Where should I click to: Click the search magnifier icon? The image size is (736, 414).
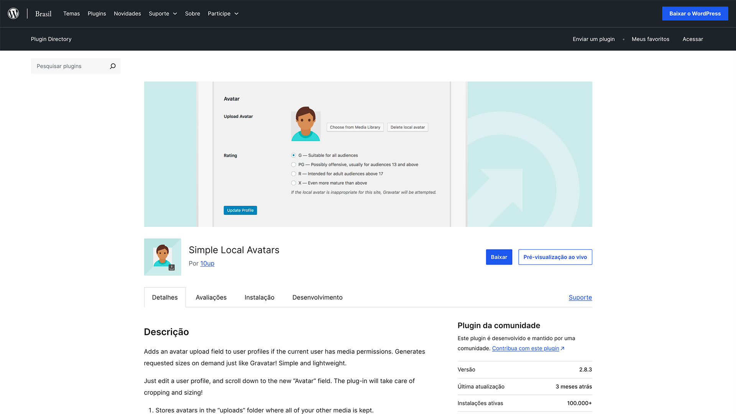pos(113,66)
